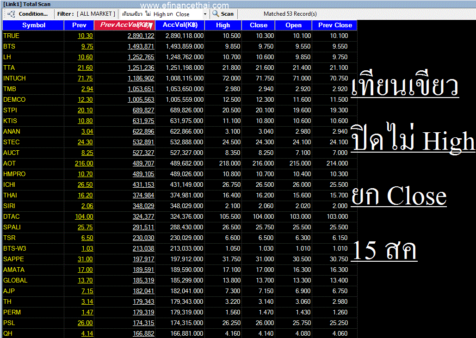The height and width of the screenshot is (338, 476).
Task: Click the [Link1] Total Scan title
Action: click(27, 4)
